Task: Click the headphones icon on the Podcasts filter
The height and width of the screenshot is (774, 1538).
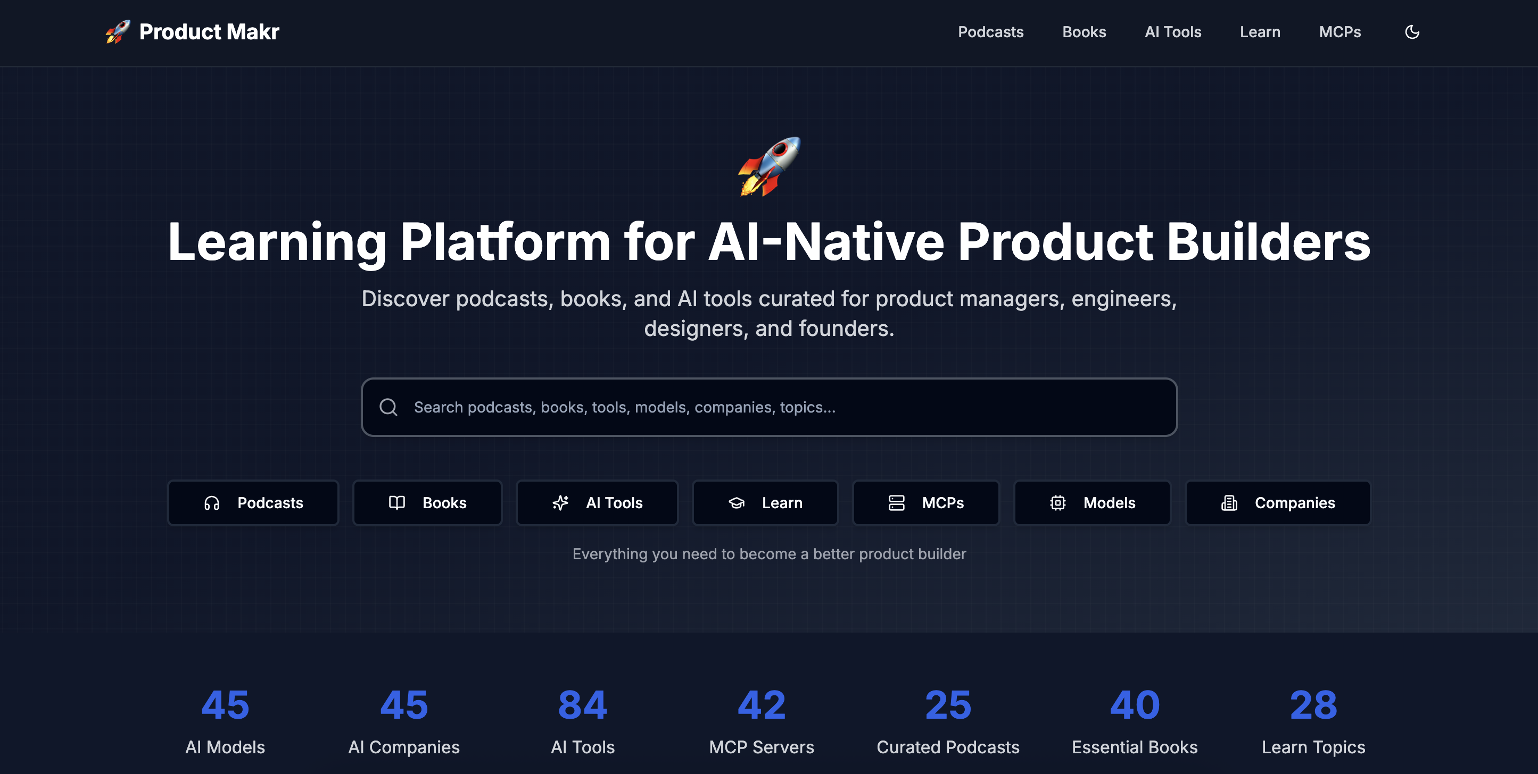Action: coord(211,503)
